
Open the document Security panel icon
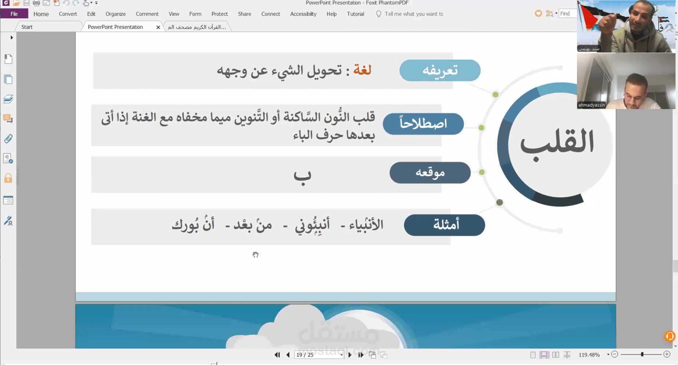[9, 178]
